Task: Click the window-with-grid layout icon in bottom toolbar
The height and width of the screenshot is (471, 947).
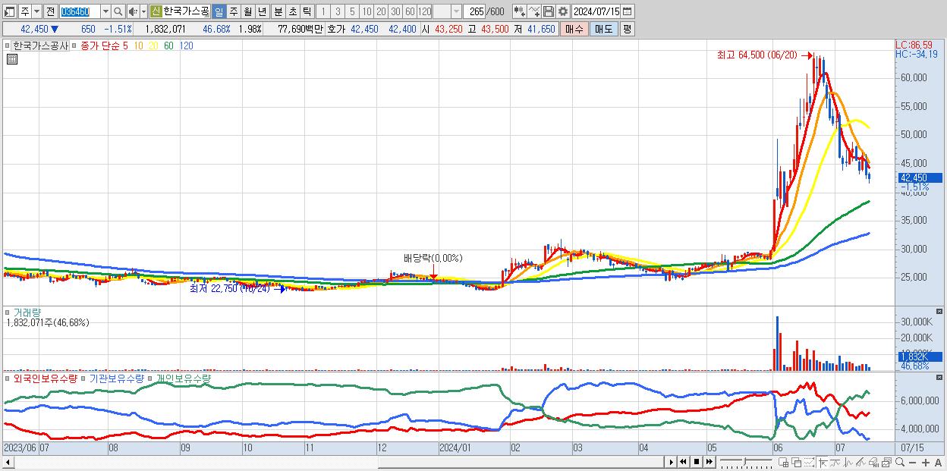Action: (784, 462)
